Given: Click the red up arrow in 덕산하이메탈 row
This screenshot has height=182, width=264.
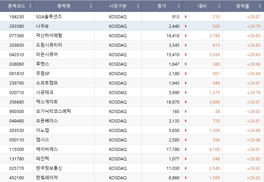Looking at the screenshot, I should tap(186, 36).
